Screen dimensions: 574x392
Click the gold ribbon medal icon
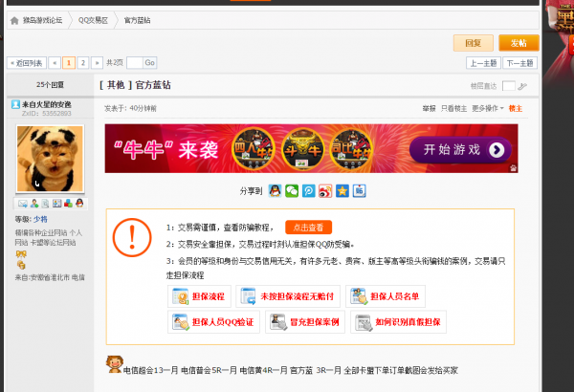click(x=21, y=254)
